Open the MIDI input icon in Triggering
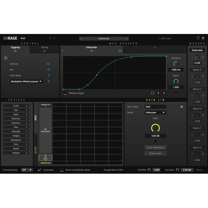 [x=6, y=58]
